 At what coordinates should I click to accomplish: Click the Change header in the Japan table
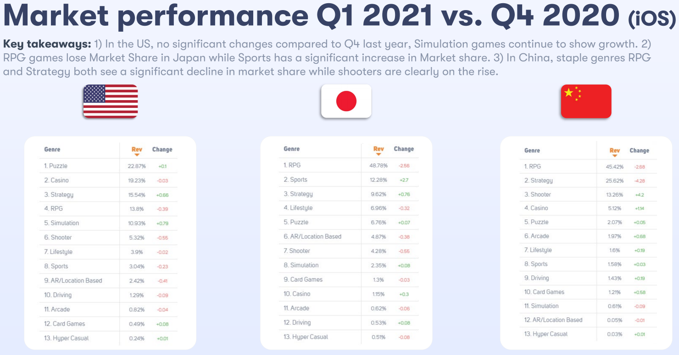(404, 149)
